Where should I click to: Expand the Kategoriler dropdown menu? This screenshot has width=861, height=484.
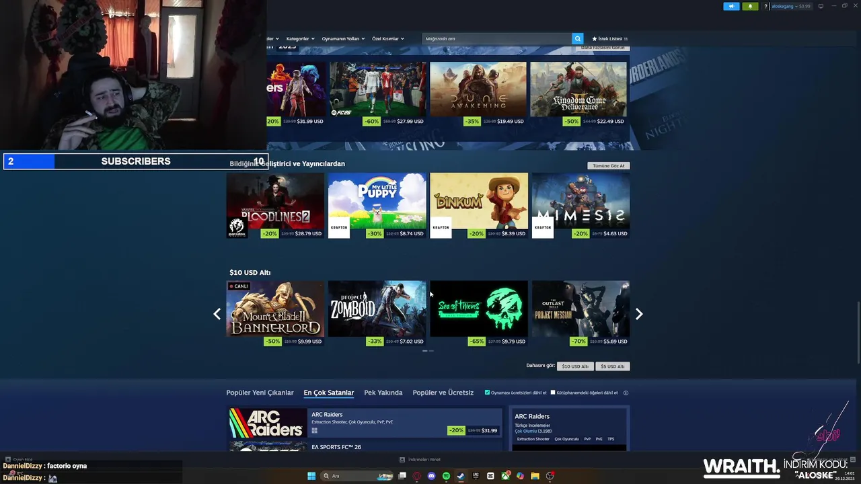(300, 39)
